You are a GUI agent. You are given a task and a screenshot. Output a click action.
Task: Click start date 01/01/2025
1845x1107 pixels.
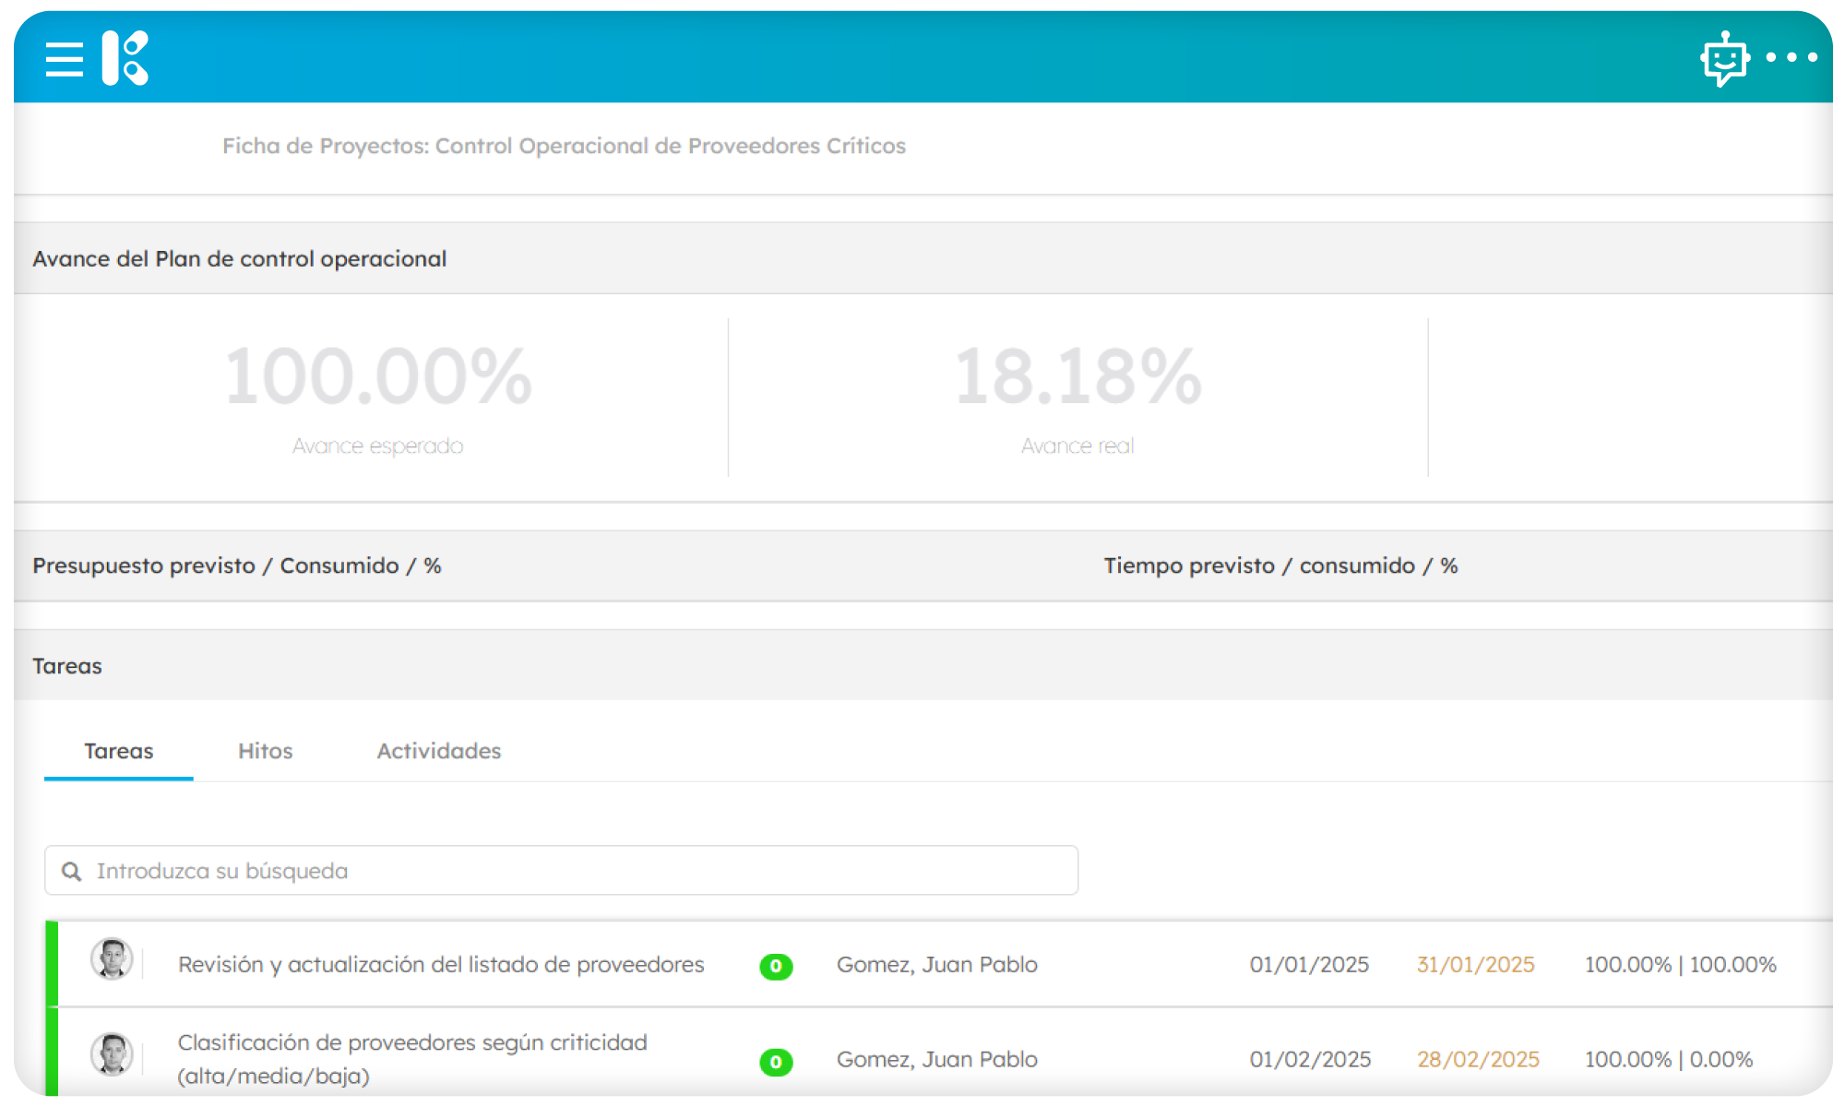point(1309,964)
